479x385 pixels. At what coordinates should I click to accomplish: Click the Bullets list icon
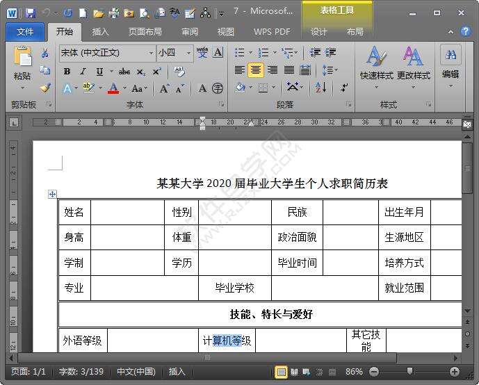(x=240, y=53)
